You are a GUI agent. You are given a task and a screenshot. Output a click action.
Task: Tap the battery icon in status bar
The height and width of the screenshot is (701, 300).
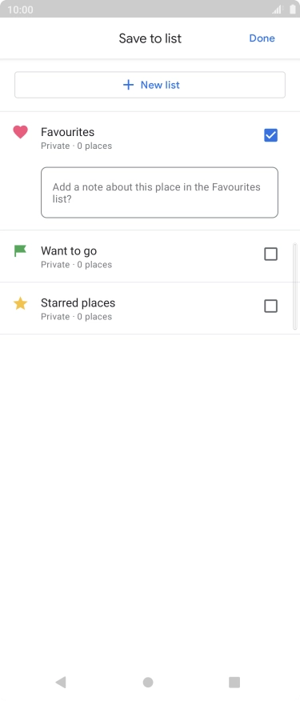(292, 10)
